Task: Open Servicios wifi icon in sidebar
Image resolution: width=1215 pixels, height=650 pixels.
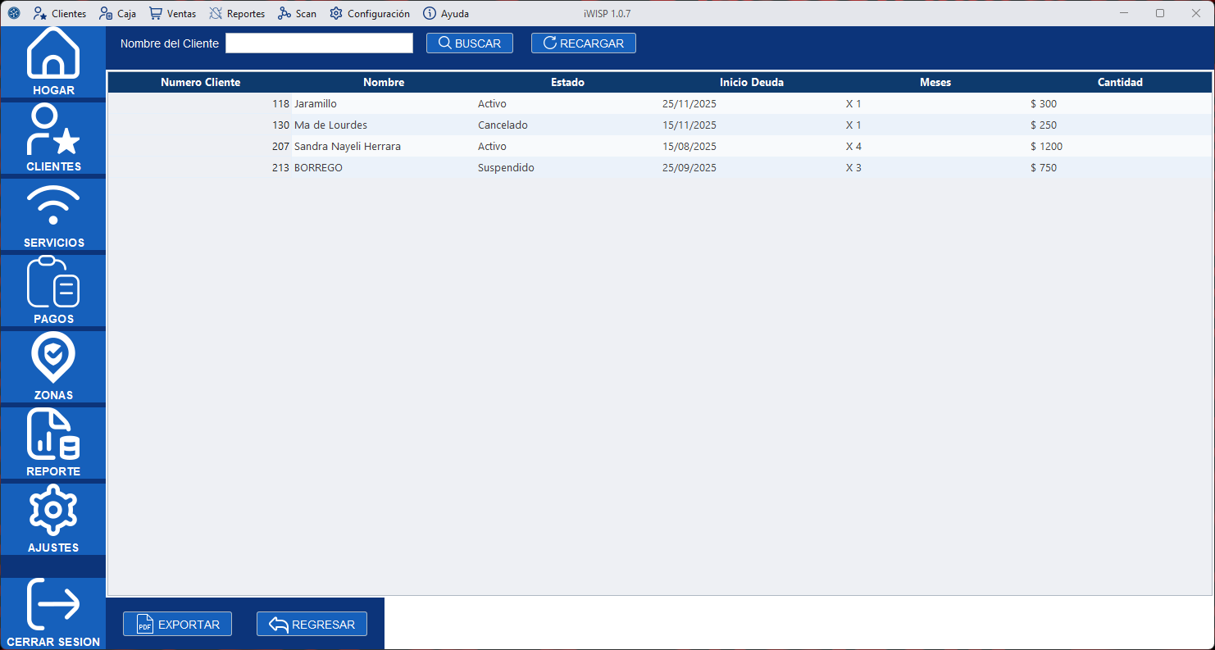Action: click(x=53, y=214)
